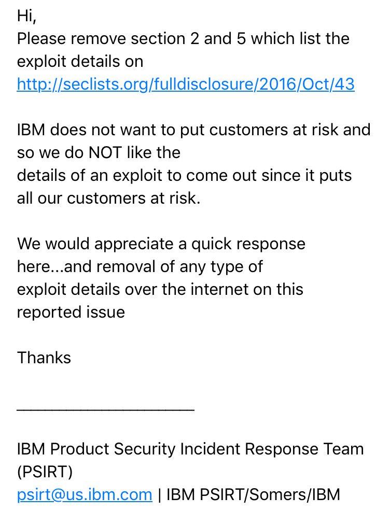Click the sentence starting "IBM does not want"
This screenshot has height=512, width=389.
[193, 130]
